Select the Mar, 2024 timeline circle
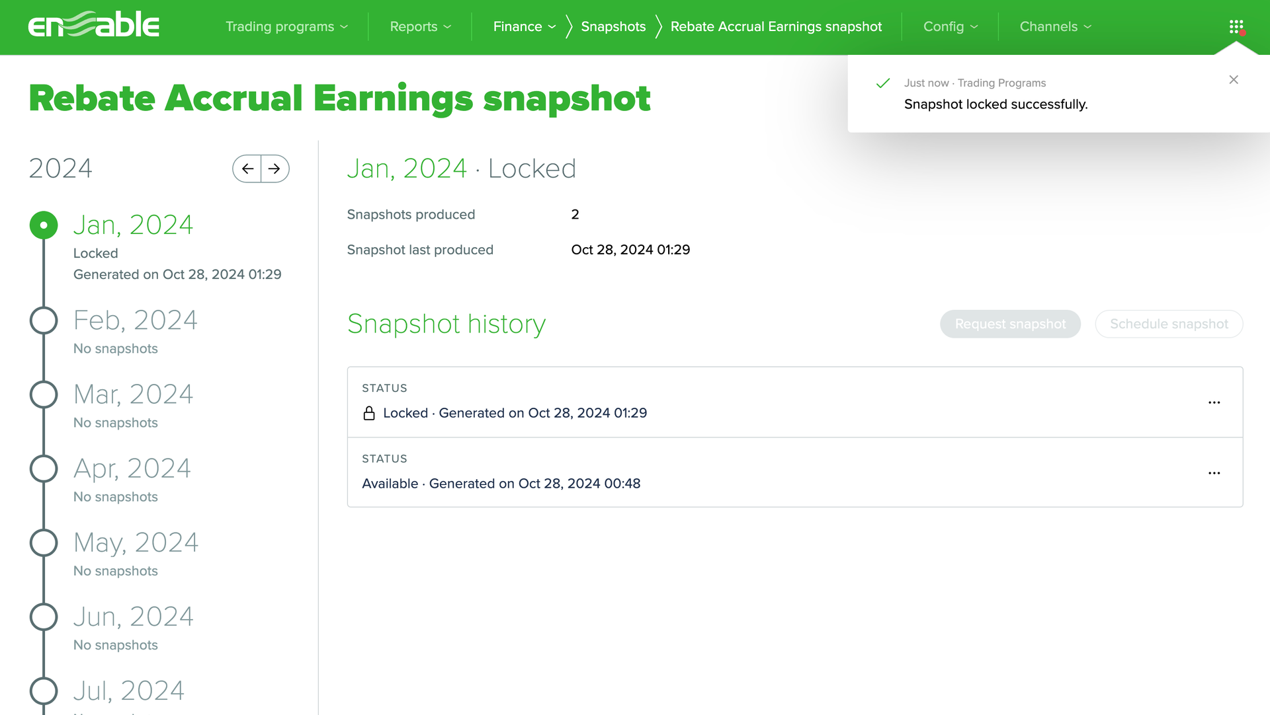 pyautogui.click(x=44, y=395)
